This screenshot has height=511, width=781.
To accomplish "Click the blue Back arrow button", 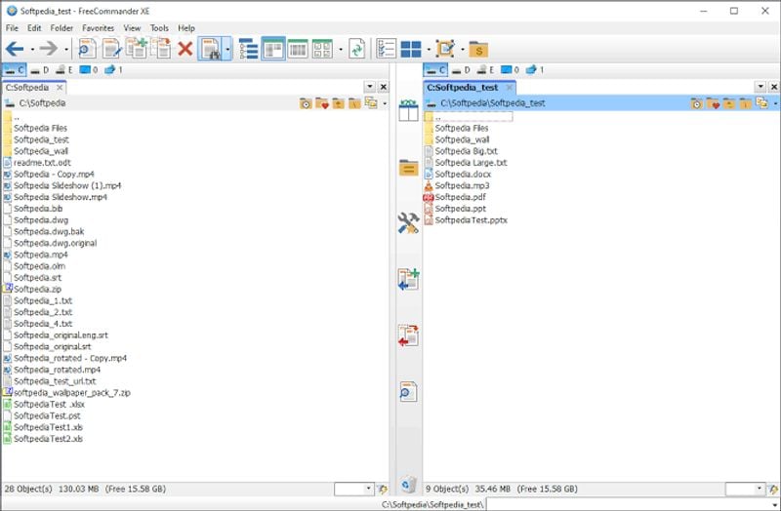I will click(15, 49).
